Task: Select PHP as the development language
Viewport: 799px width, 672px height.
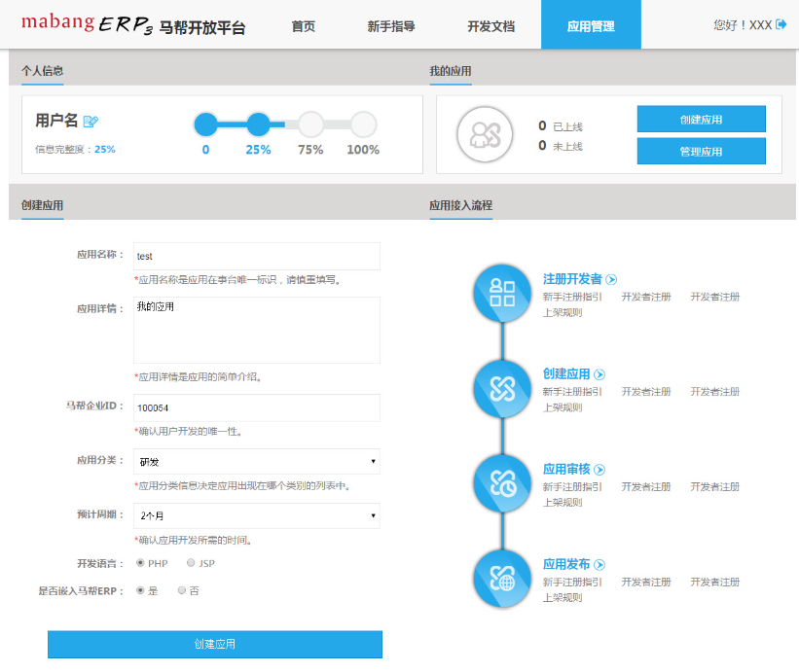Action: coord(141,563)
